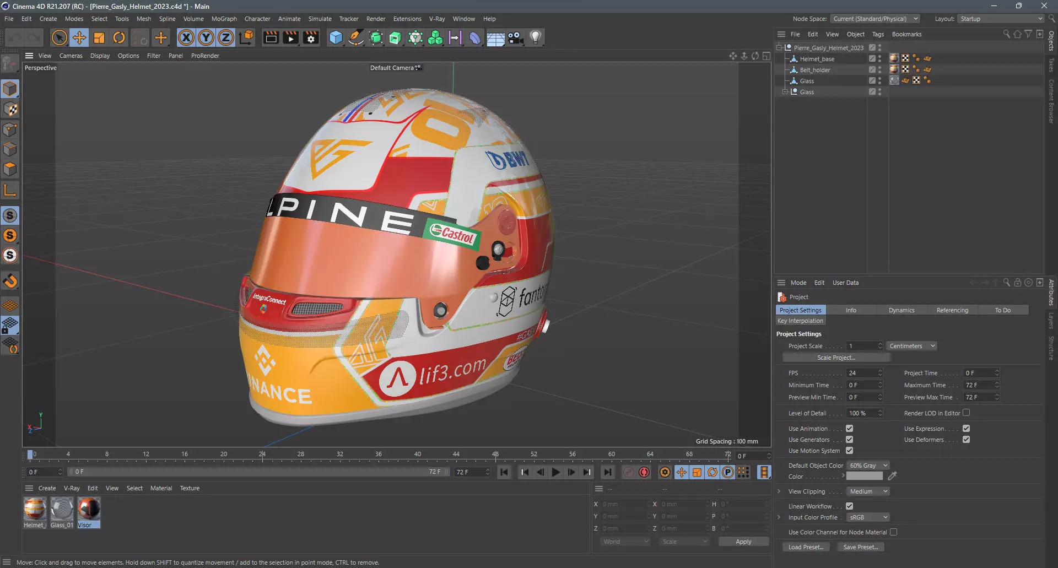Select the Helmet material thumbnail
Screen dimensions: 1058x568
coord(35,509)
